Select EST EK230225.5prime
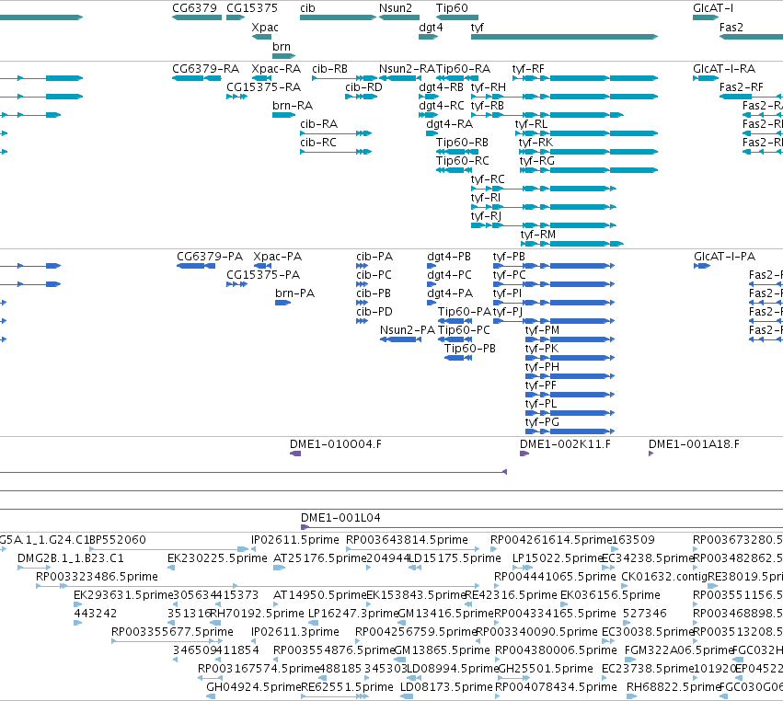This screenshot has height=701, width=783. pyautogui.click(x=170, y=568)
